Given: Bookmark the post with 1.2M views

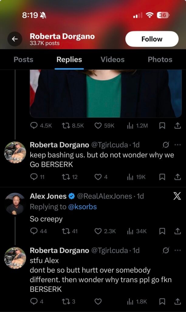Looking at the screenshot, I should [163, 126].
